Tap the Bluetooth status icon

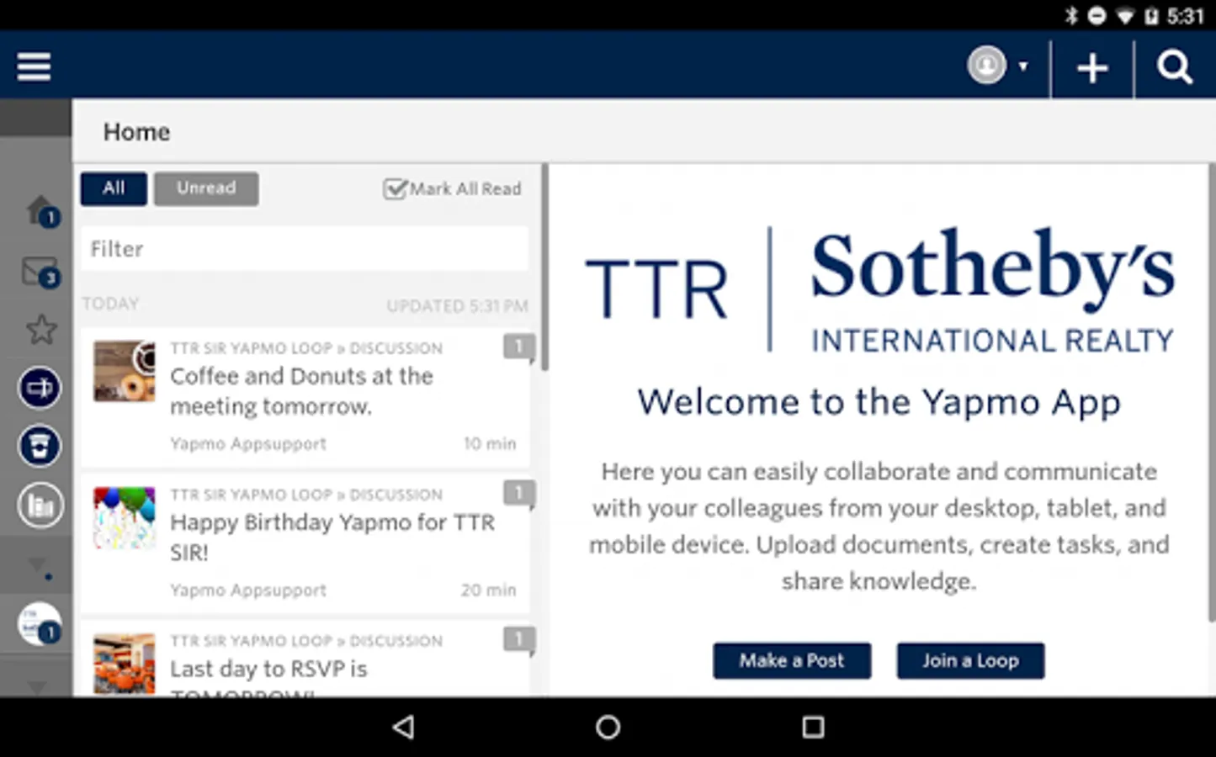(x=1071, y=16)
